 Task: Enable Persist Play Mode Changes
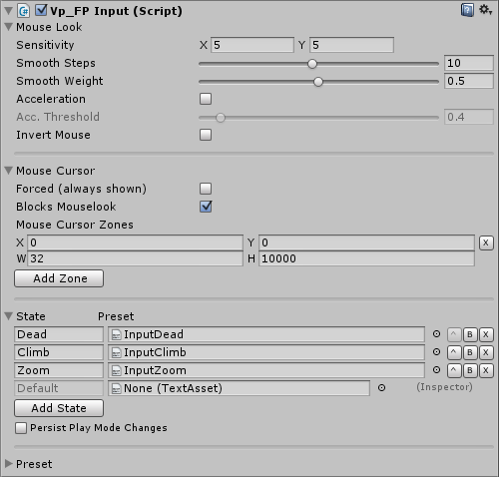coord(21,428)
